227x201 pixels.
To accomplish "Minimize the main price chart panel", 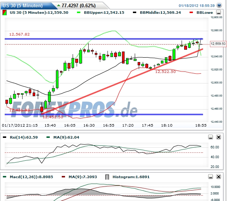I will click(x=218, y=12).
